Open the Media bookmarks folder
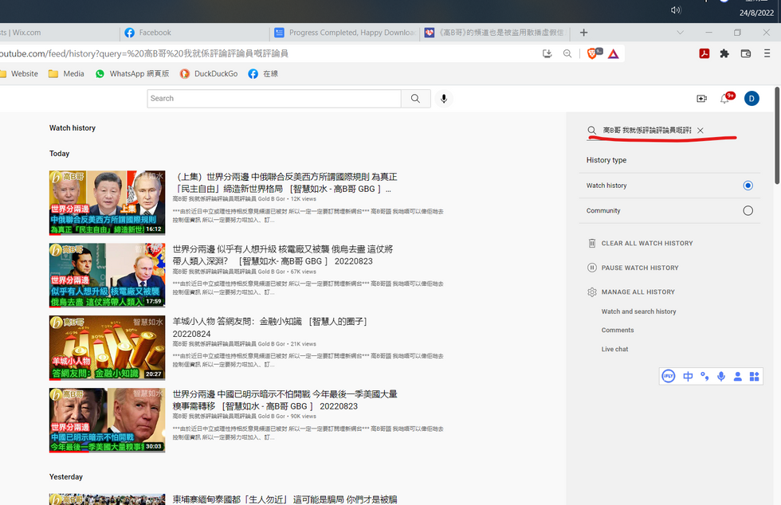 [66, 74]
